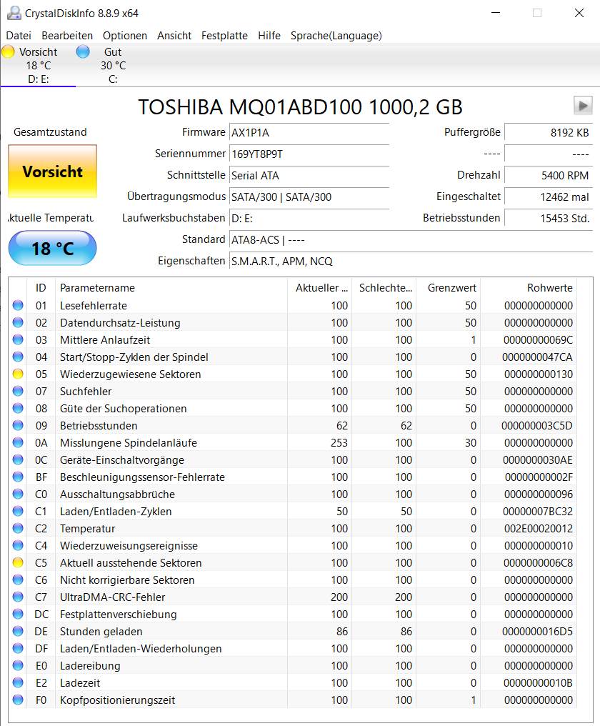600x726 pixels.
Task: Open the Optionen menu
Action: click(125, 36)
